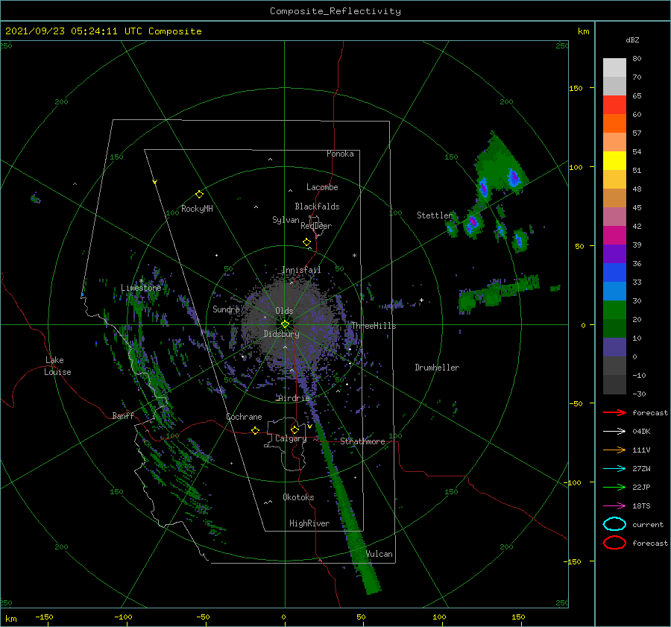671x627 pixels.
Task: Select the light gray 80 dBZ swatch
Action: (x=614, y=68)
